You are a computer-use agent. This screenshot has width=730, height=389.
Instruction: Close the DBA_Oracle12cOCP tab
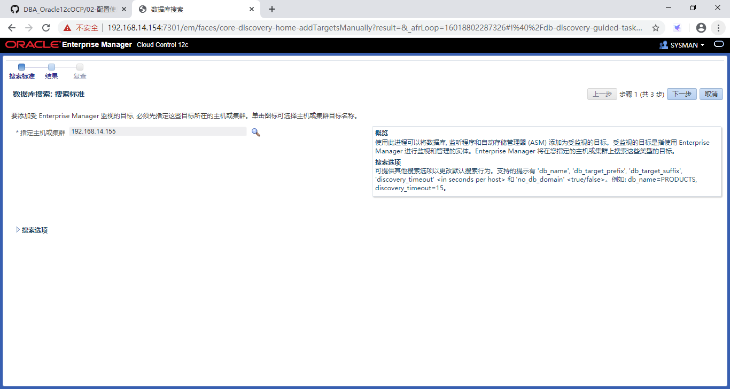[x=124, y=9]
